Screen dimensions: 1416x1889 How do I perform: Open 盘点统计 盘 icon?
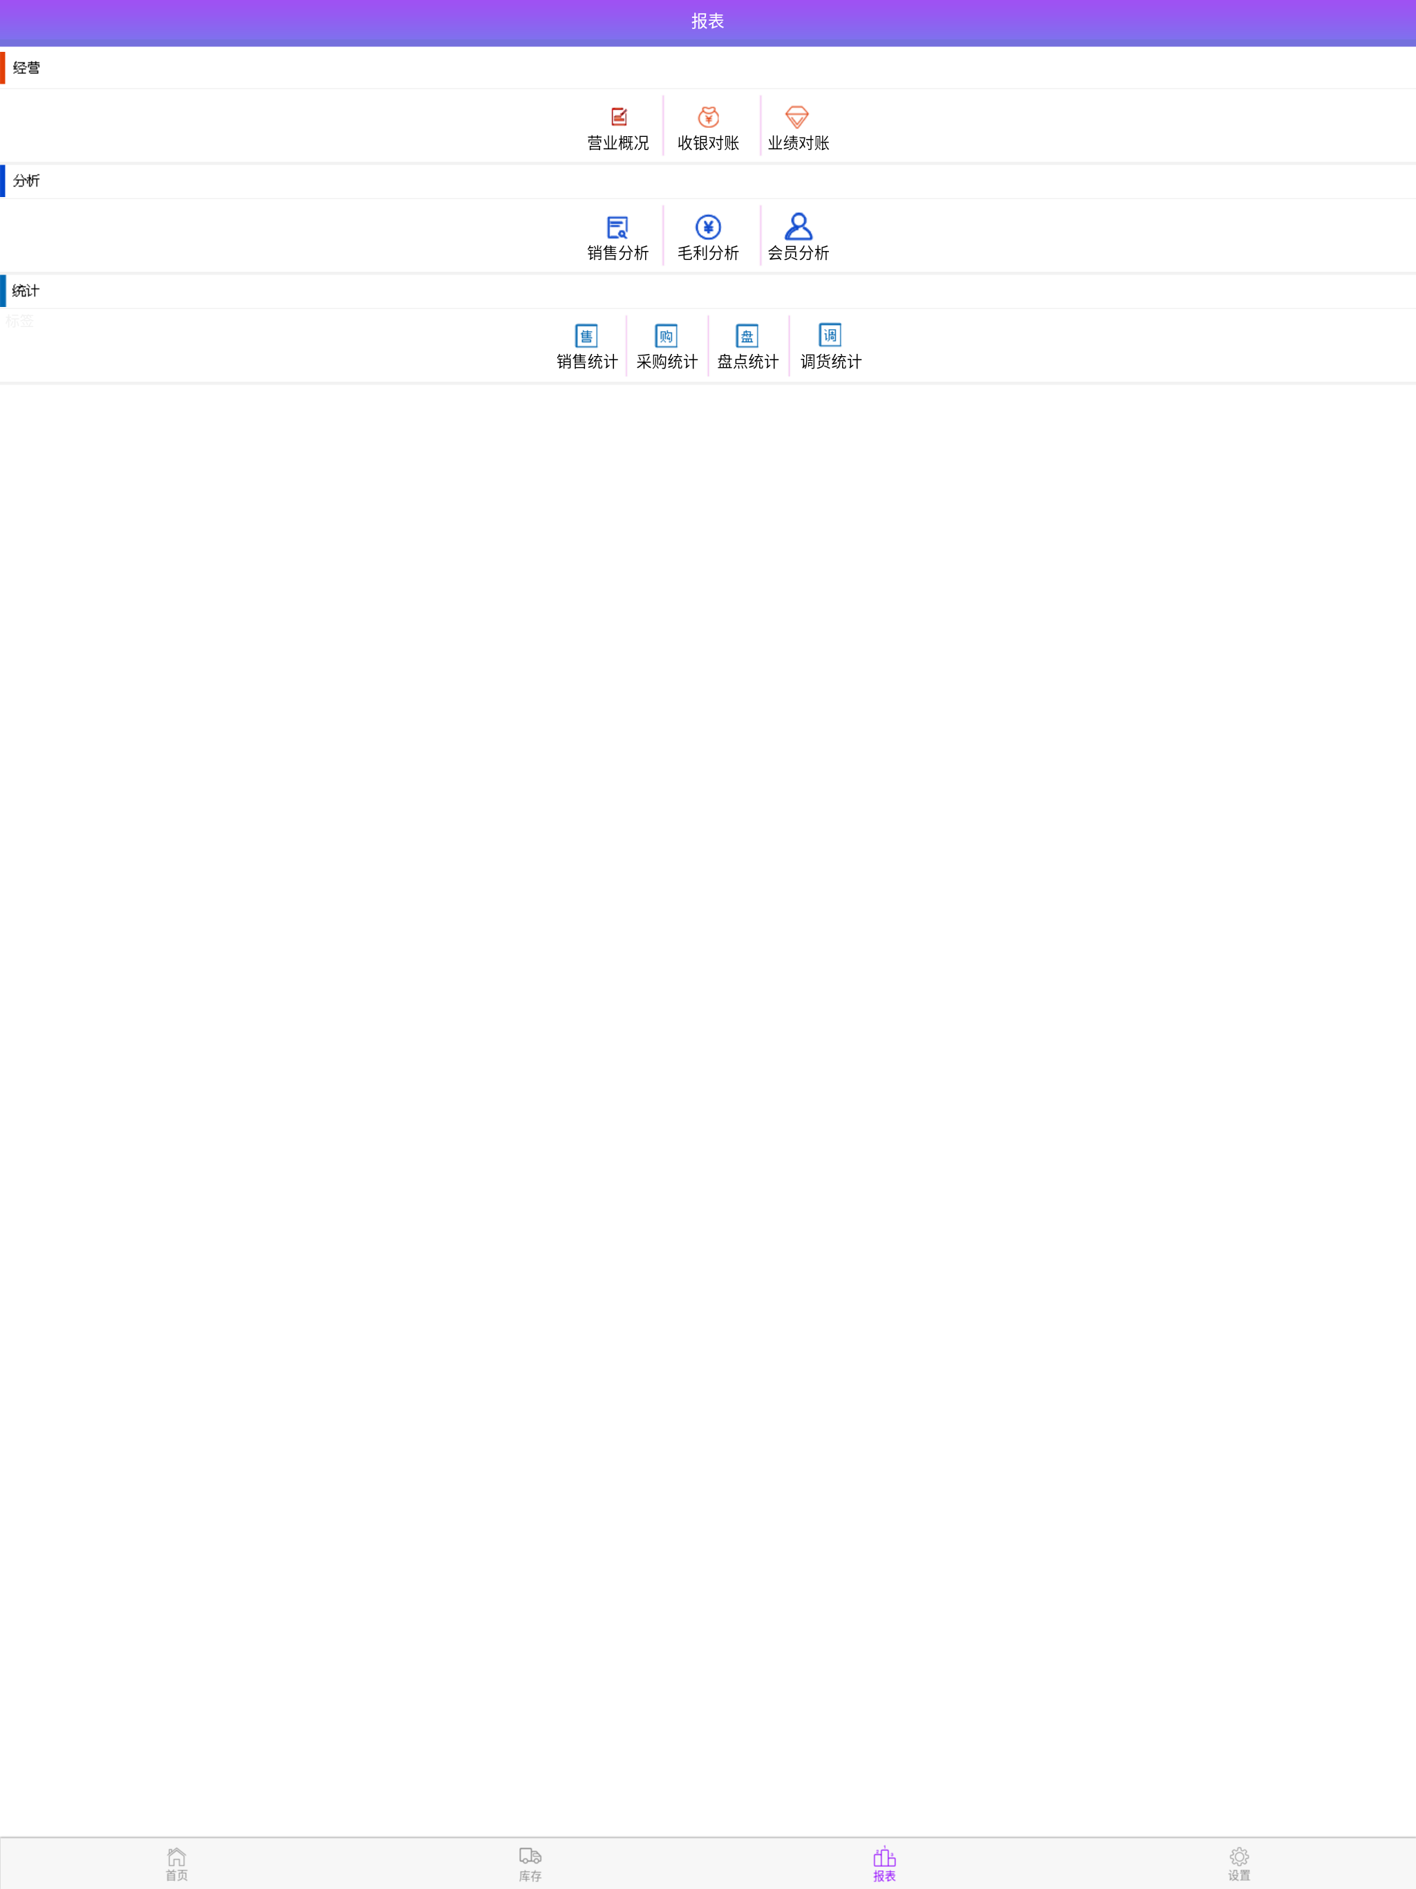coord(747,335)
